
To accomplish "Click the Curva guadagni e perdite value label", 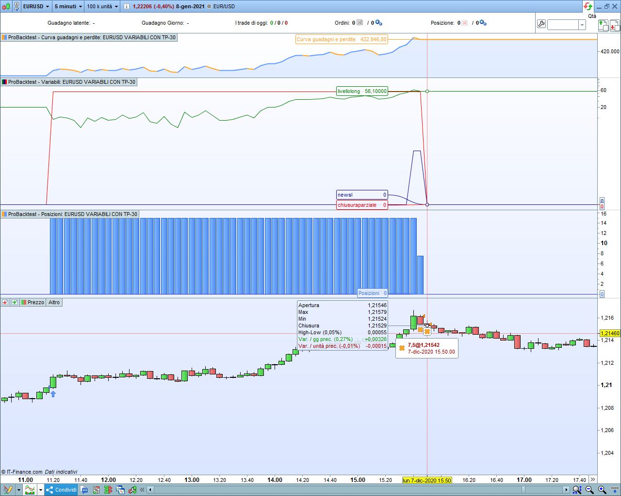I will click(342, 39).
